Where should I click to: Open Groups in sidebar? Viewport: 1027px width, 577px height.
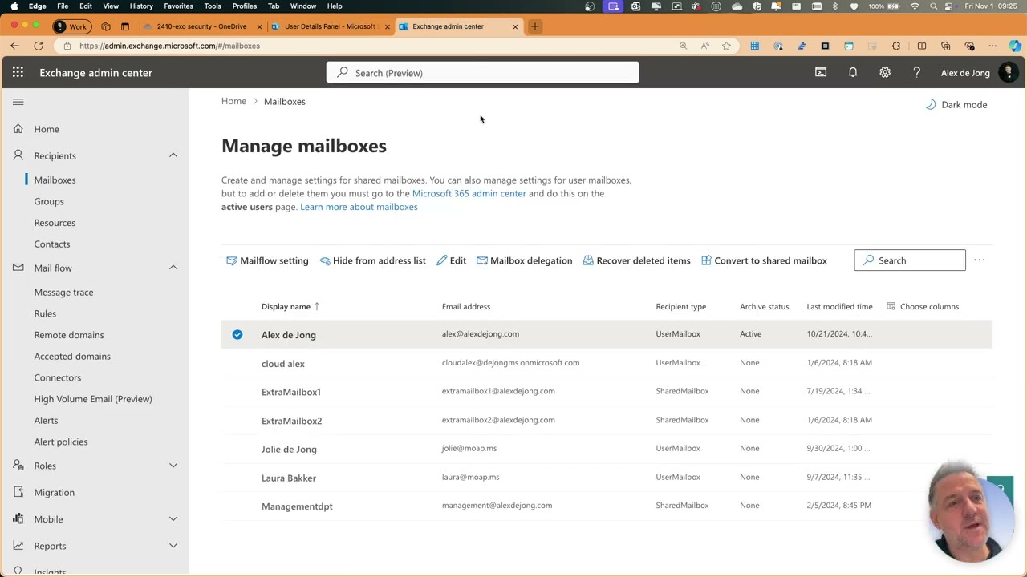tap(49, 201)
